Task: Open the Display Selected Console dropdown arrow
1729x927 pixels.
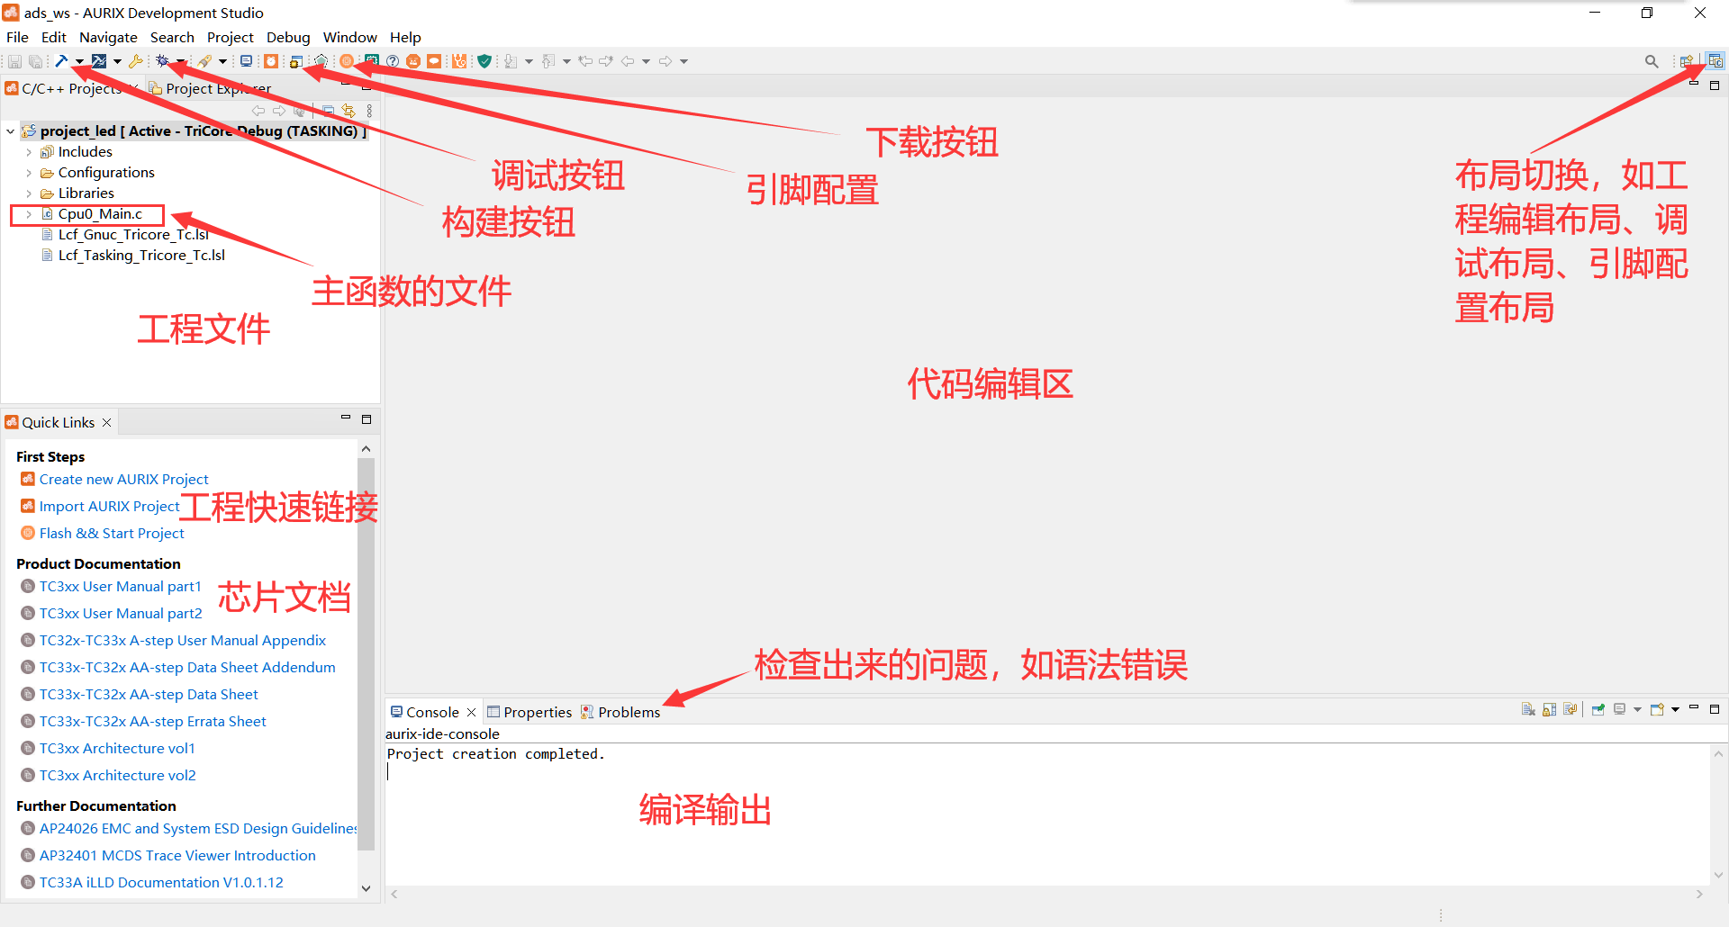Action: pos(1637,709)
